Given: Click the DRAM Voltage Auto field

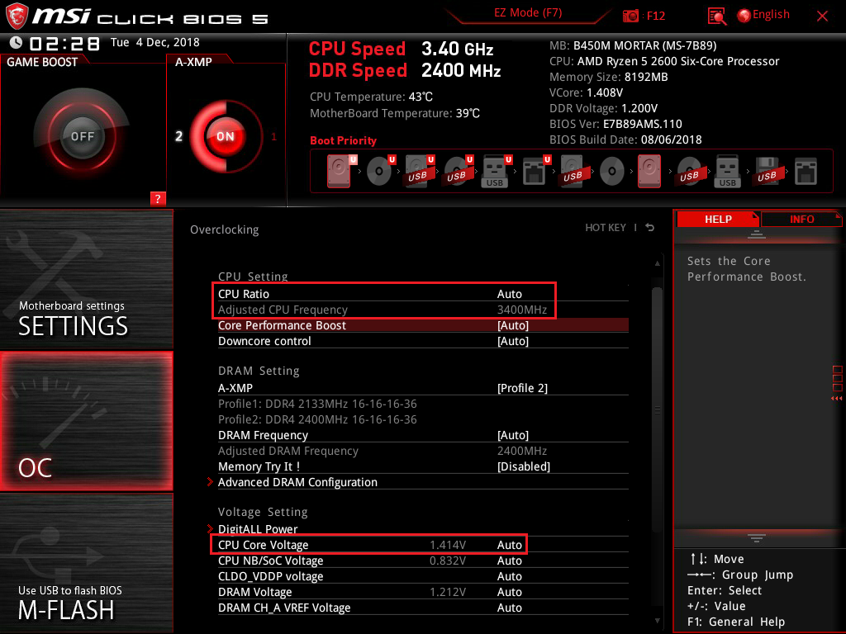Looking at the screenshot, I should click(x=509, y=591).
